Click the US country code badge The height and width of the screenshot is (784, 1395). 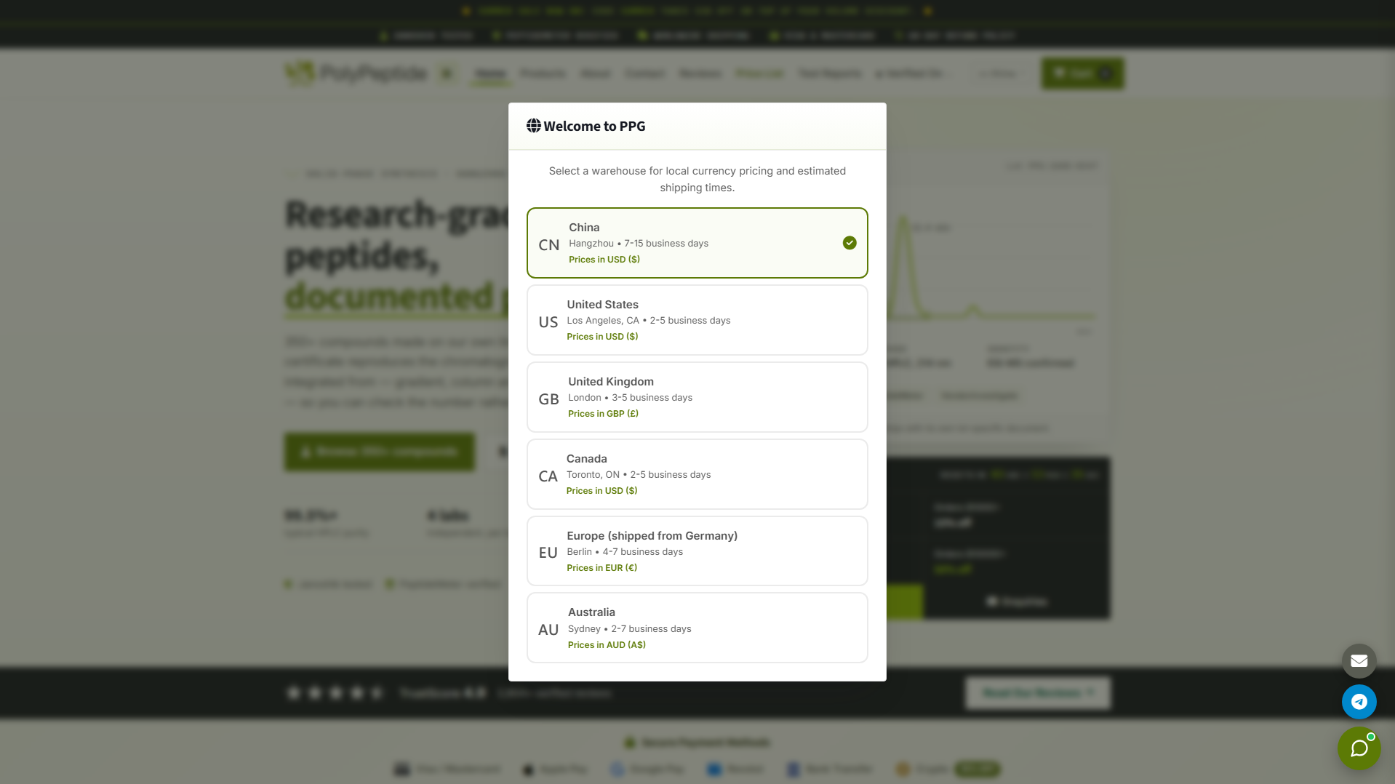click(548, 322)
